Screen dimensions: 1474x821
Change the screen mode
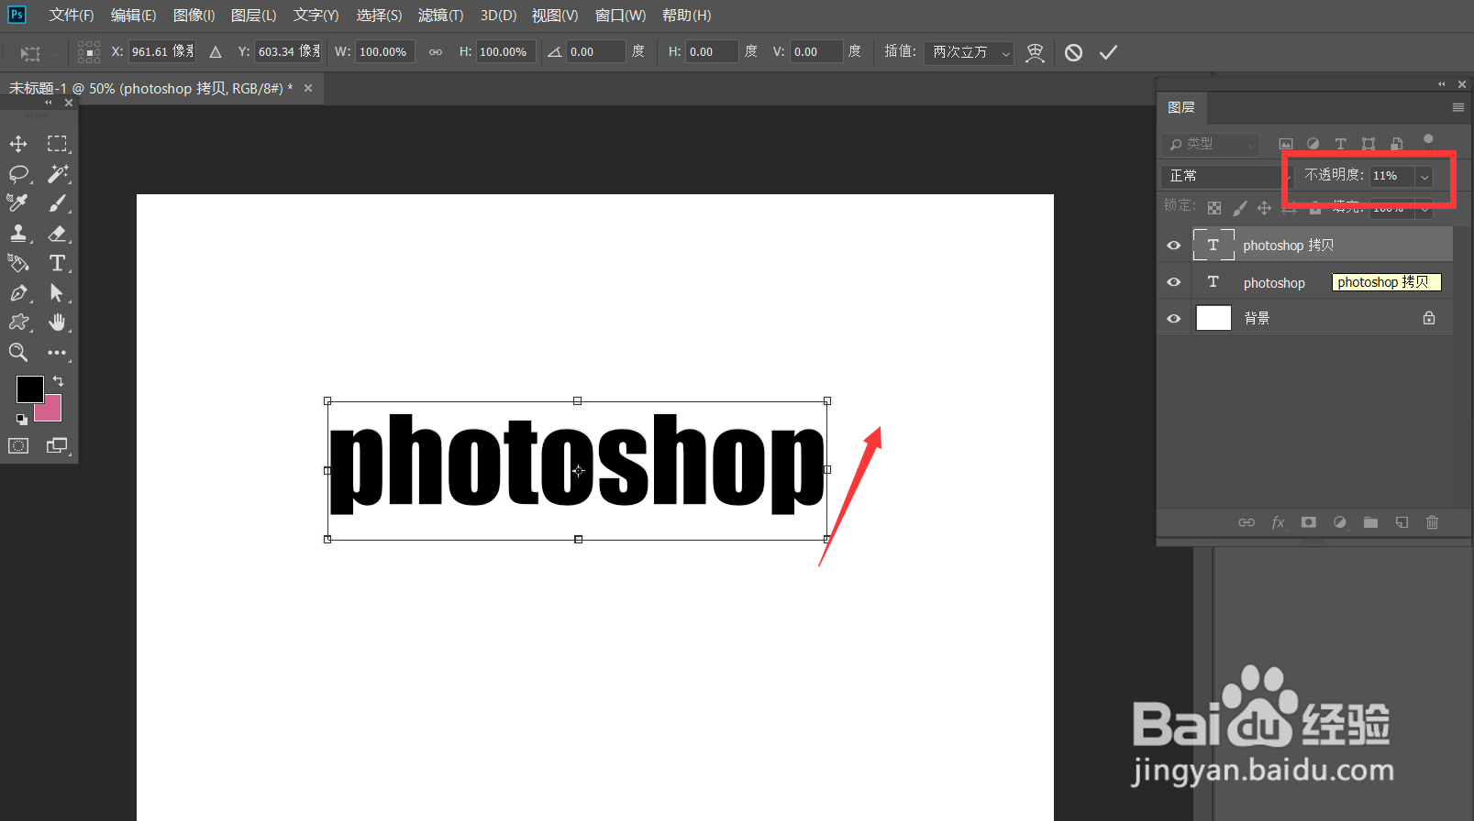(x=58, y=445)
